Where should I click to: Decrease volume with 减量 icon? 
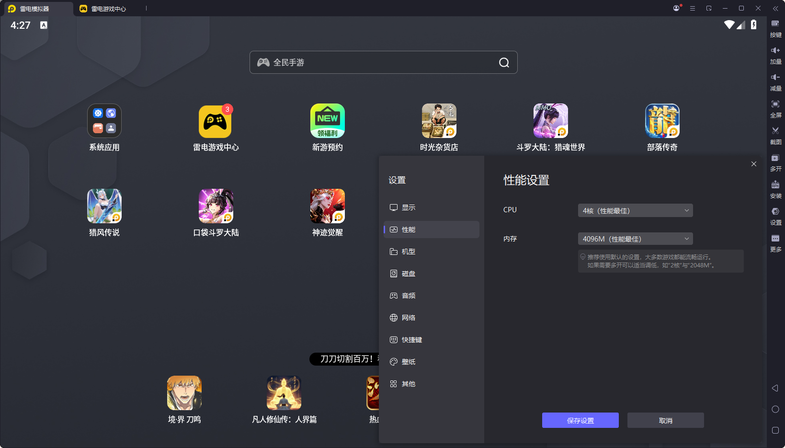(775, 82)
